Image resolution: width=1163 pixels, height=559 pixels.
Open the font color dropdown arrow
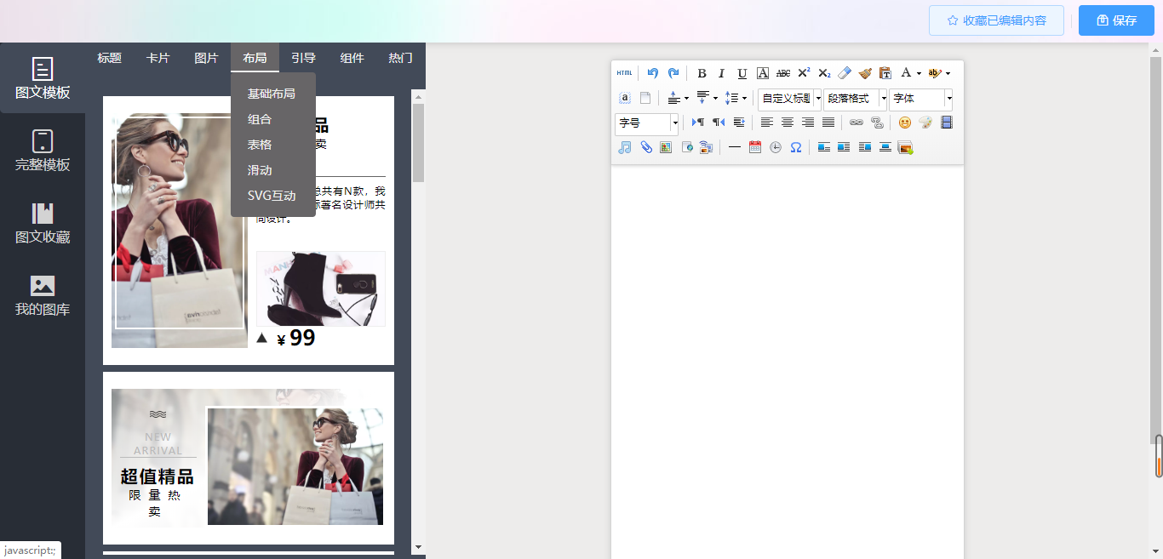[x=919, y=74]
